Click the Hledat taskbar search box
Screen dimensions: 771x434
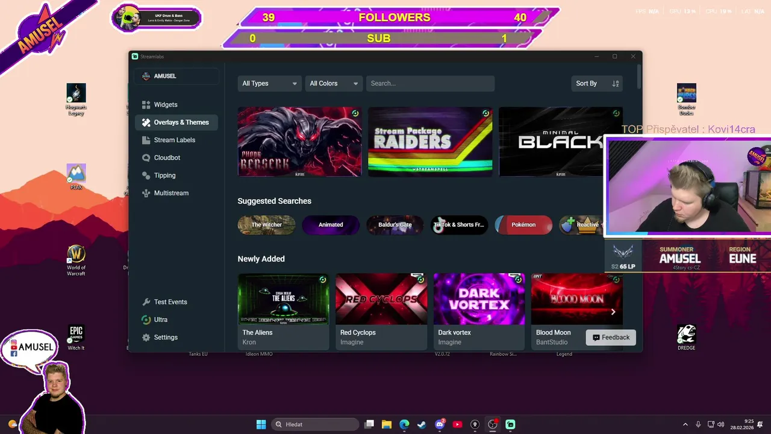[x=316, y=424]
